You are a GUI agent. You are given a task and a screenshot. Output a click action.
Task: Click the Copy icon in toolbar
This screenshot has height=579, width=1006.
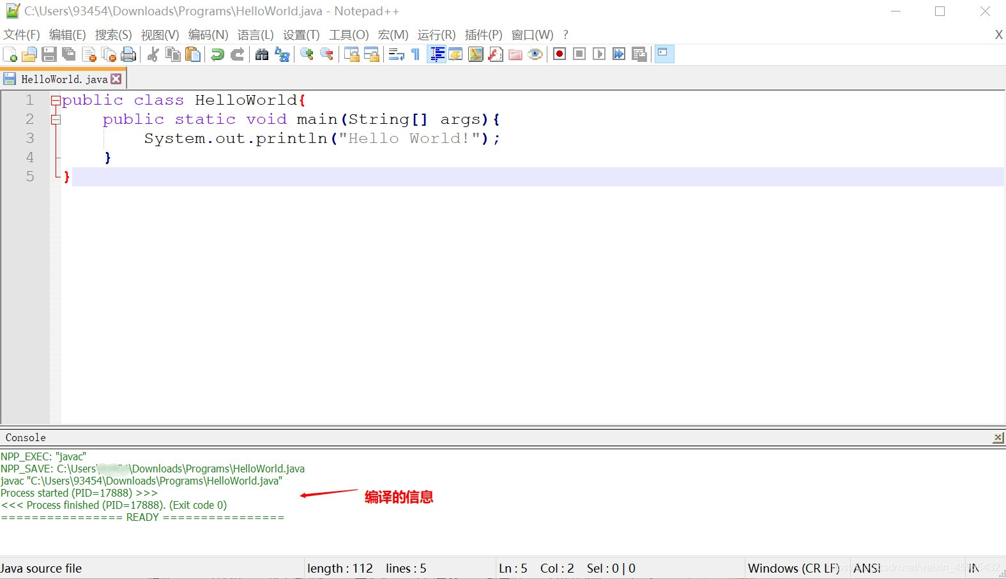(x=172, y=54)
